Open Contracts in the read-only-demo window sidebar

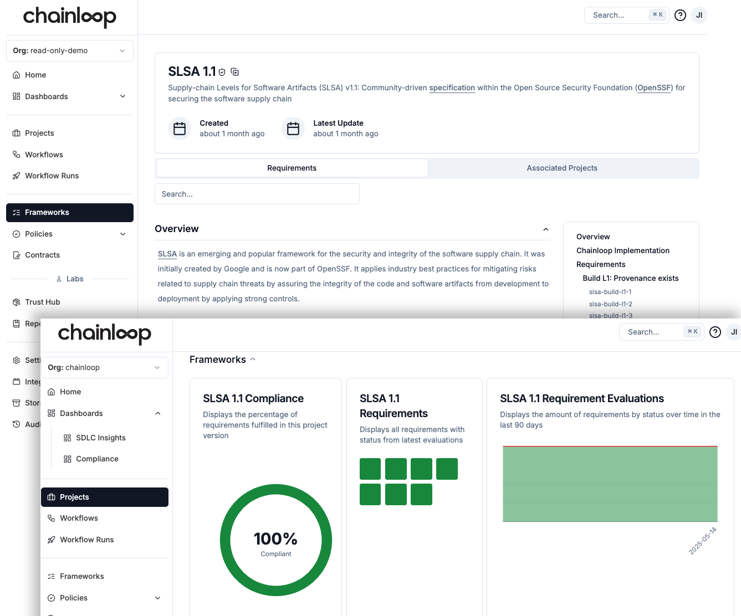(70, 255)
